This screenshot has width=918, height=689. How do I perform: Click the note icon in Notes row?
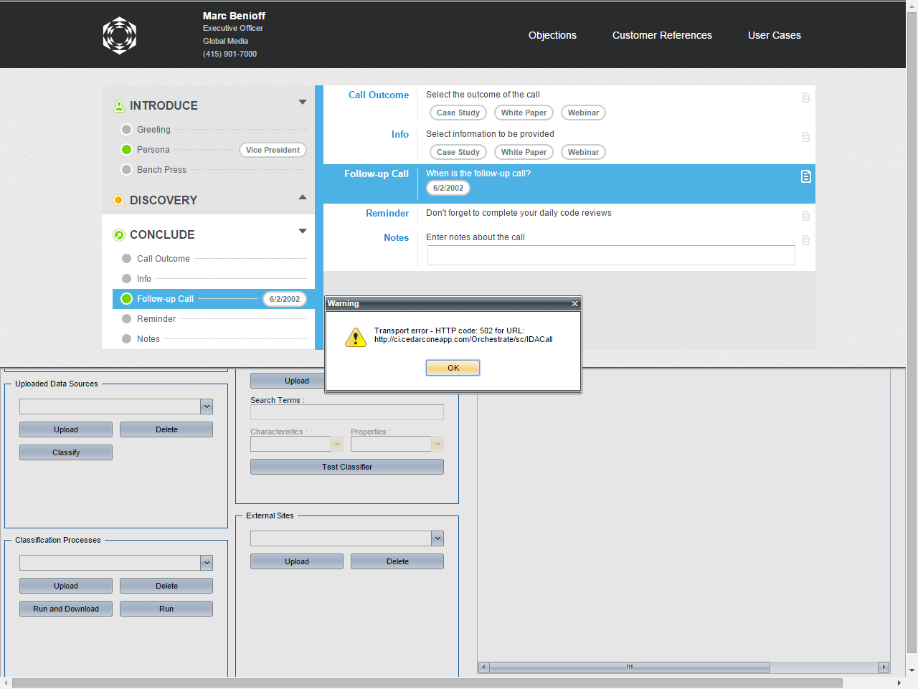tap(805, 240)
